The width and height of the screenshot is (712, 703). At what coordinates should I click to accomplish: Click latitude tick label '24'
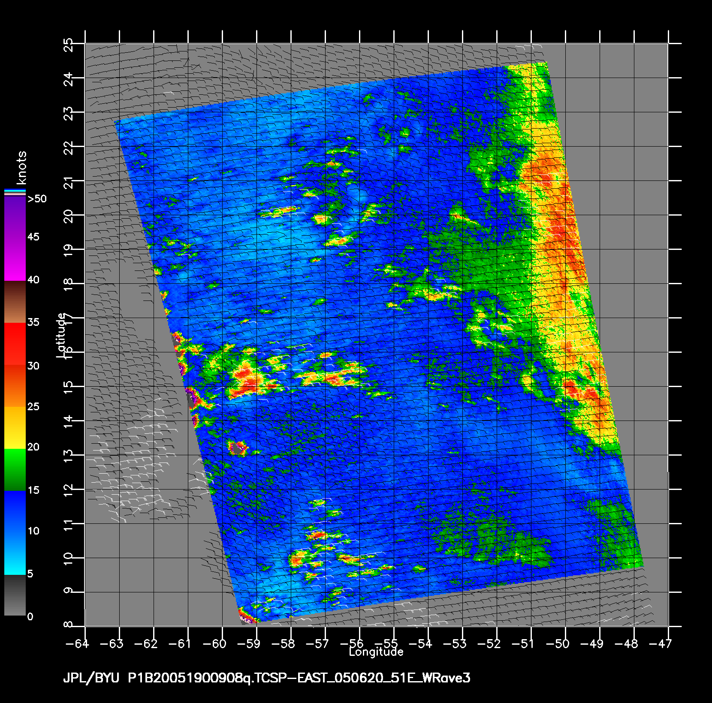coord(69,79)
